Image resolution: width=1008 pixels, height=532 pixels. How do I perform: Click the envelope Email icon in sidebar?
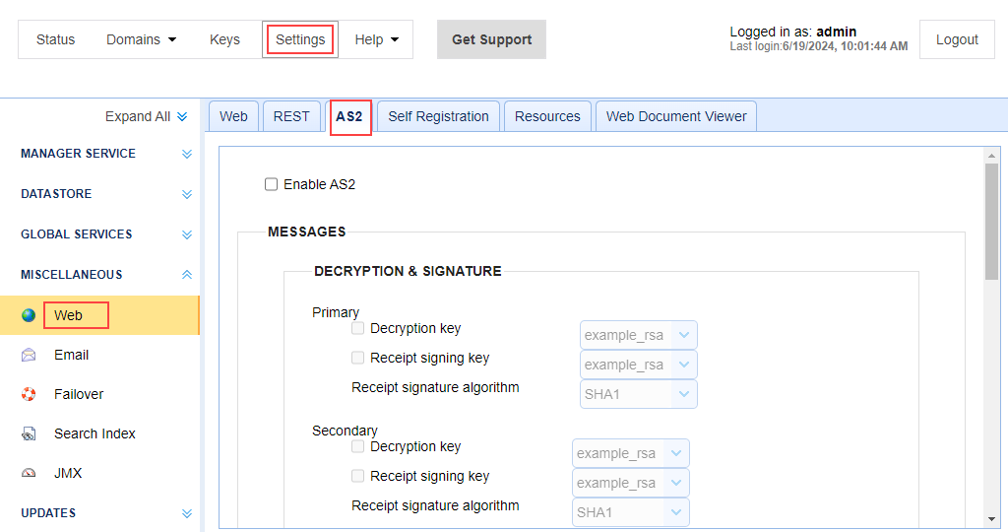click(x=29, y=355)
